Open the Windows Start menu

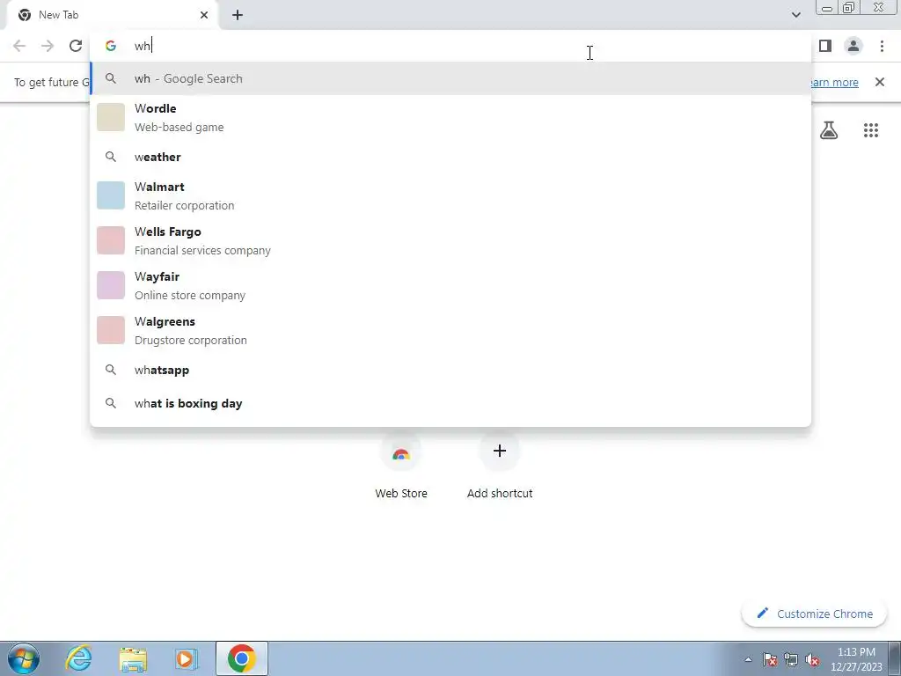pyautogui.click(x=24, y=658)
